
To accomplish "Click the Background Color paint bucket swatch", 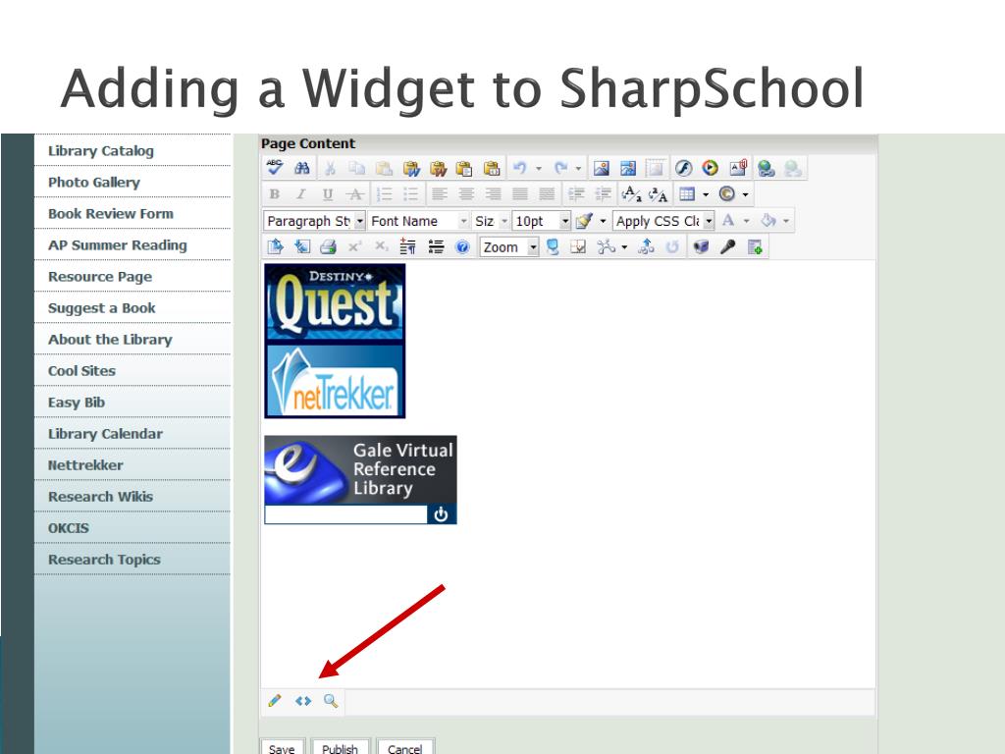I will [x=768, y=221].
